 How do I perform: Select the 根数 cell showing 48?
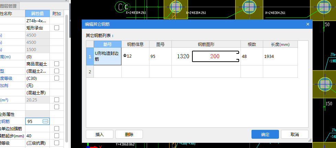coord(252,57)
